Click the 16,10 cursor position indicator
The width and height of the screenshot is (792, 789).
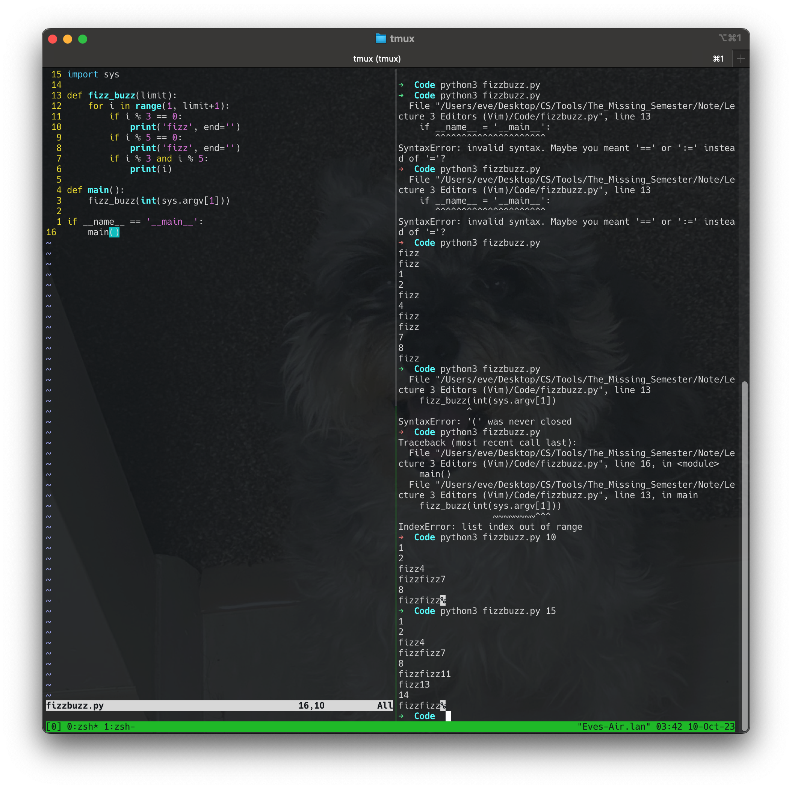point(311,705)
